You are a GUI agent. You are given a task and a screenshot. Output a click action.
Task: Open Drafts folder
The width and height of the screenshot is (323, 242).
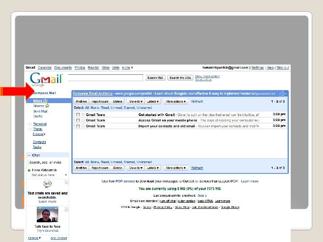[38, 116]
